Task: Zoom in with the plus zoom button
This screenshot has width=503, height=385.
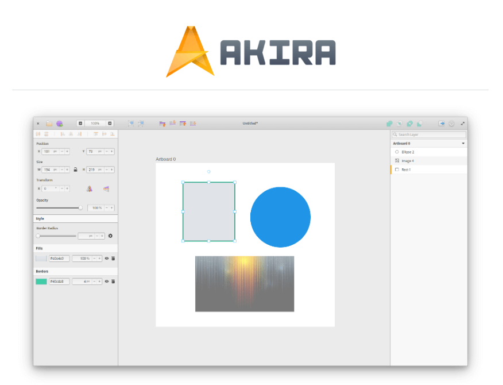Action: (x=110, y=124)
